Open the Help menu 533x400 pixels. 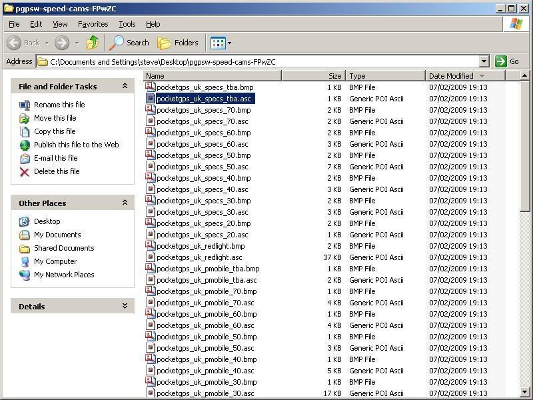(153, 24)
